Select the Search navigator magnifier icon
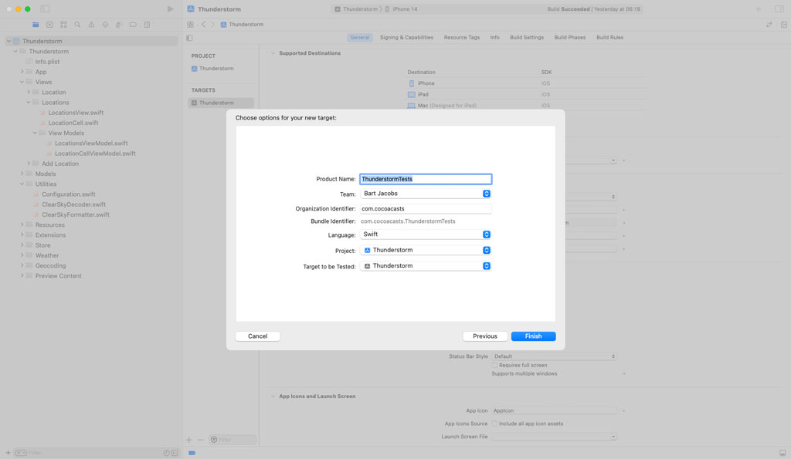Viewport: 791px width, 459px height. [x=77, y=24]
